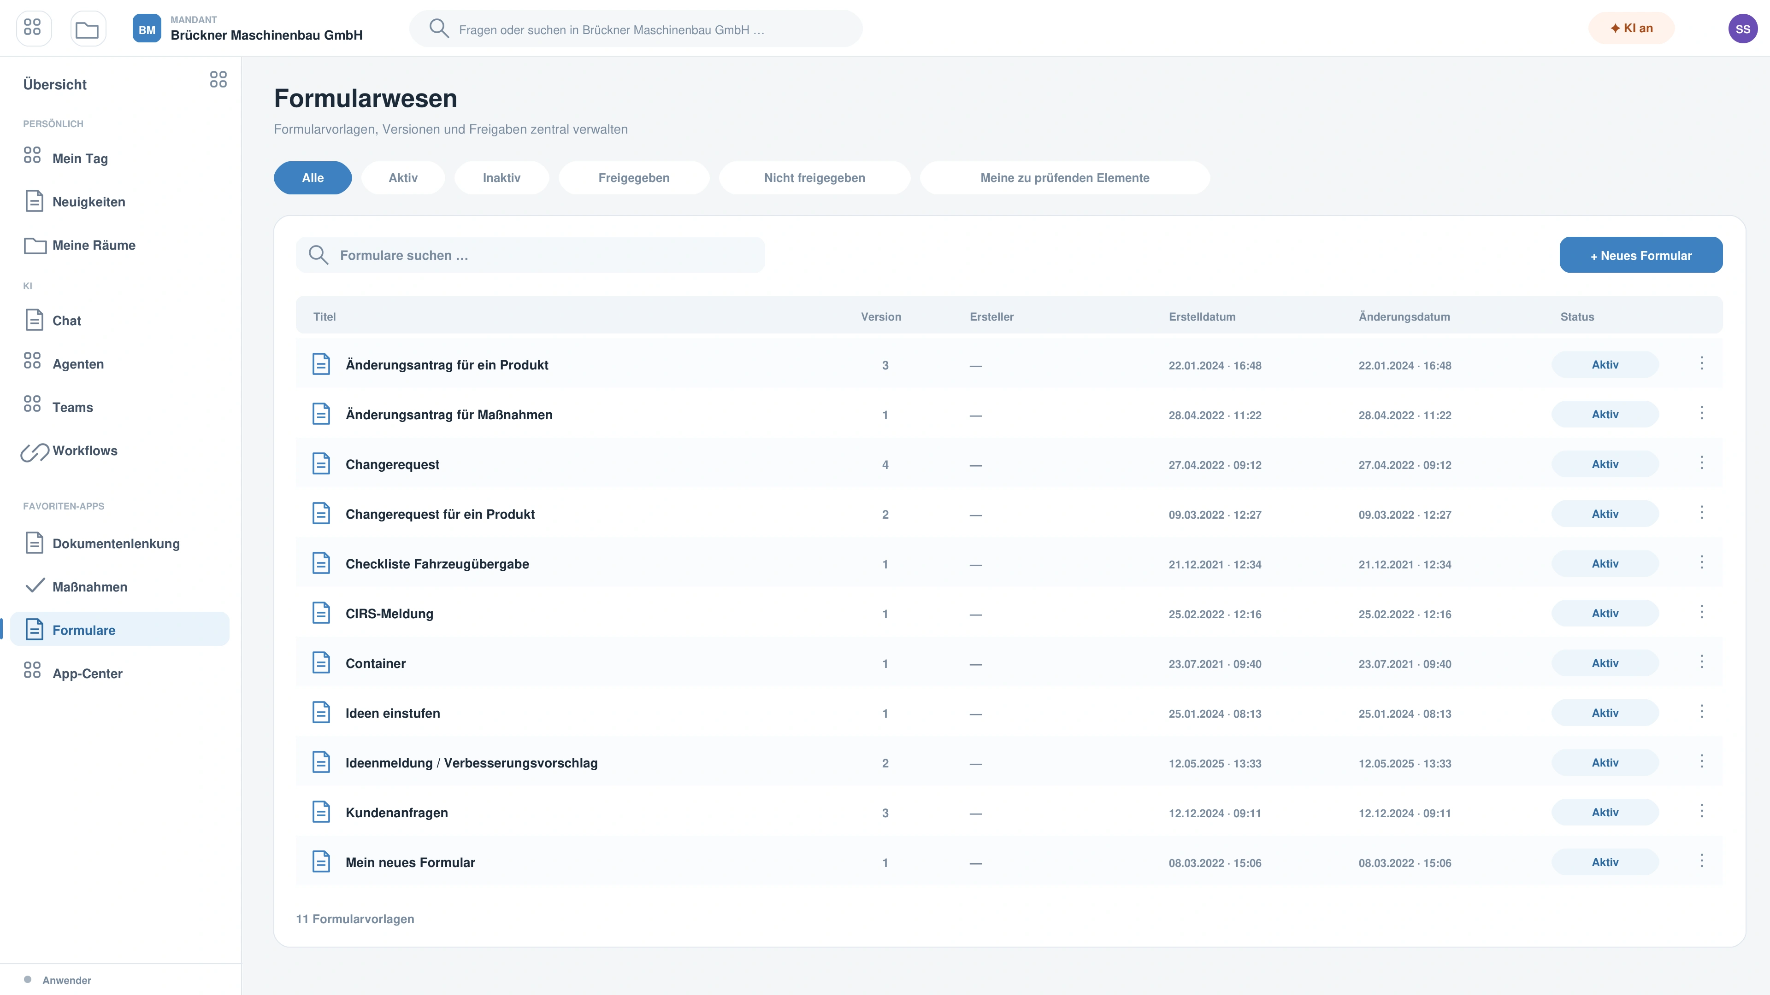Open Dokumentenlenkung favorite app
The image size is (1770, 995).
pos(119,543)
